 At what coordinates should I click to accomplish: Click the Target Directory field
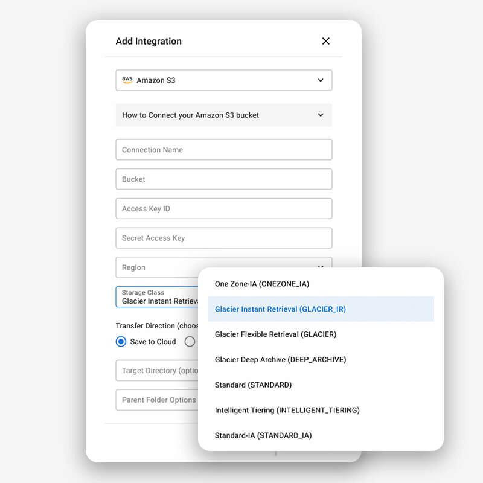pos(157,371)
